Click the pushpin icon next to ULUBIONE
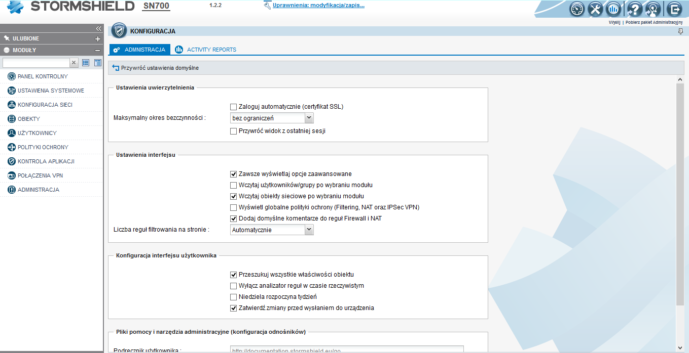The width and height of the screenshot is (689, 353). point(7,38)
